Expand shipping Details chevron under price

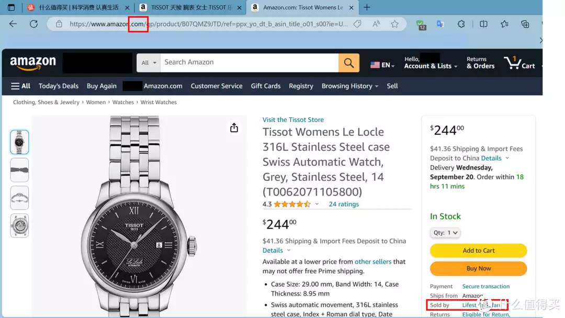point(289,251)
